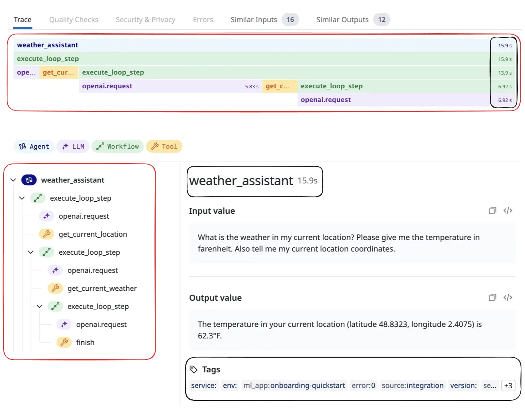
Task: Click the Tool filter wrench icon
Action: coord(155,146)
